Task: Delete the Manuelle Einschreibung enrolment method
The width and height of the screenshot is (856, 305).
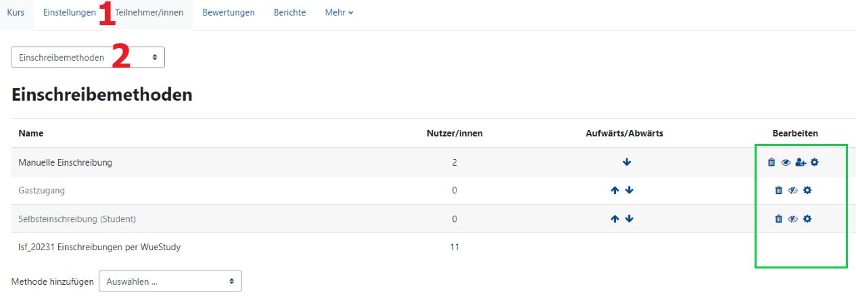Action: (771, 162)
